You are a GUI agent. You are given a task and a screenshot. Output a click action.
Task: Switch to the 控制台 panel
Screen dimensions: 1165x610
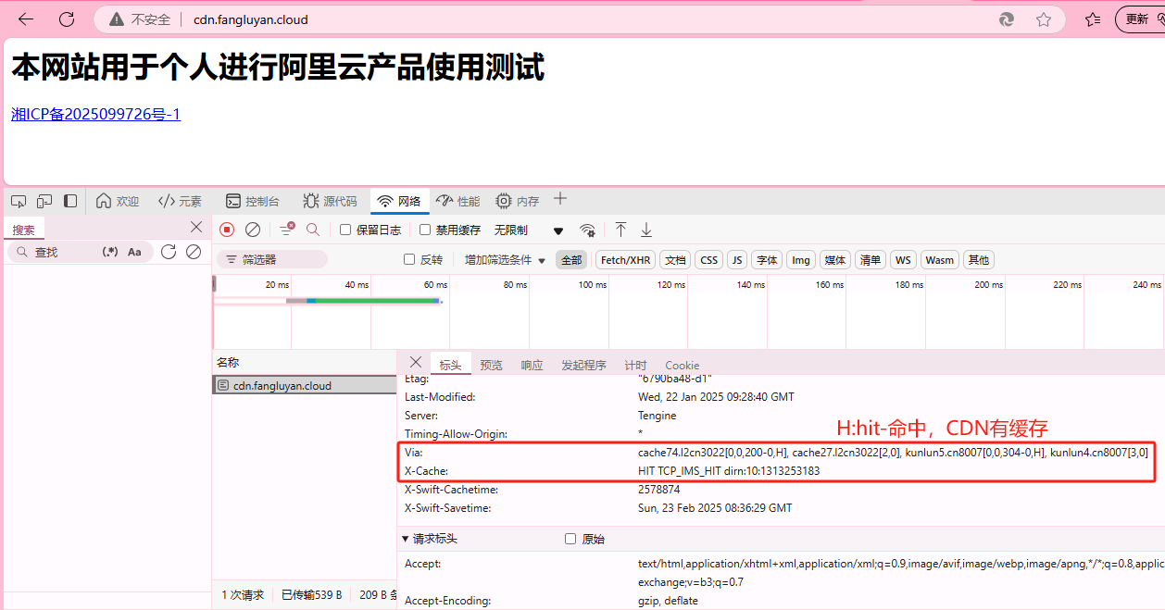pyautogui.click(x=253, y=201)
